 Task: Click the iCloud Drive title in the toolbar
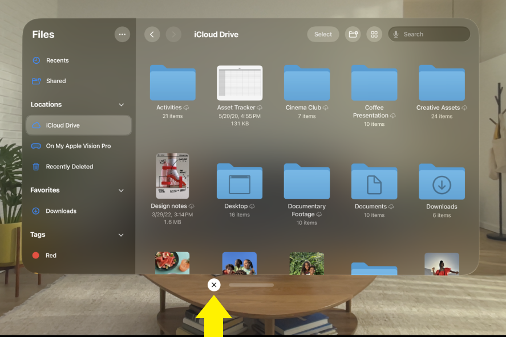[216, 35]
